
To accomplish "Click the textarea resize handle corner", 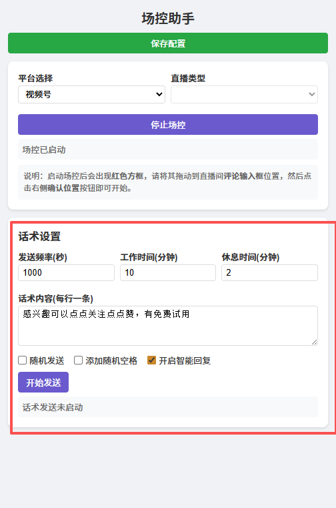I will point(314,342).
